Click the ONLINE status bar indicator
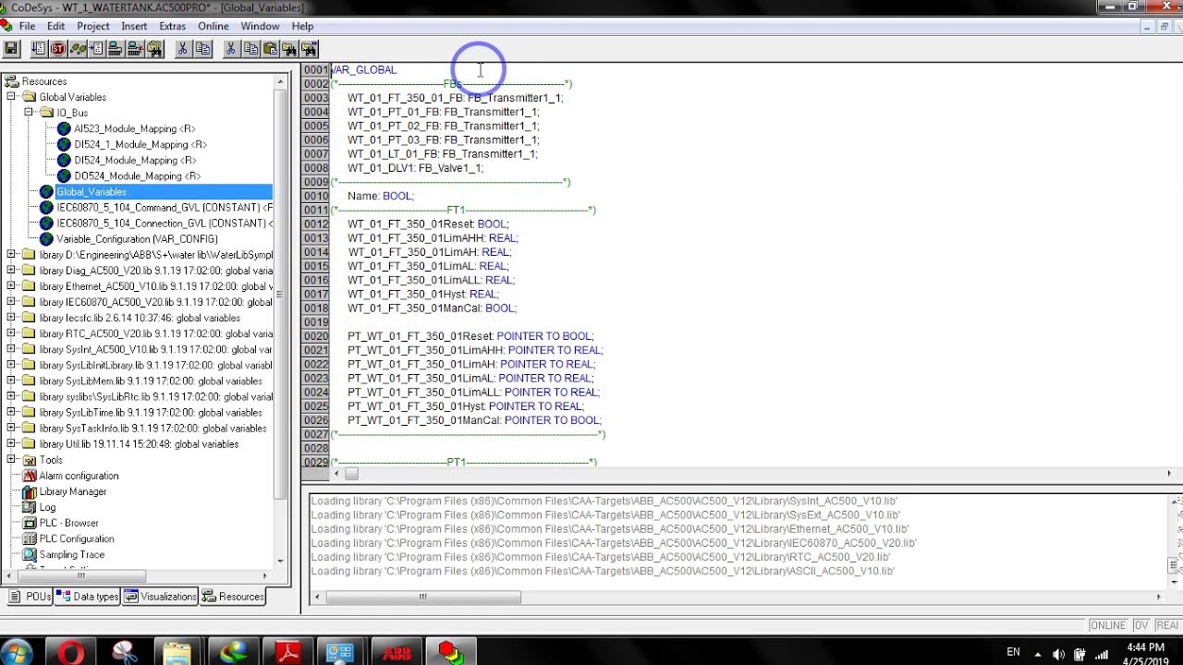 [x=1107, y=625]
